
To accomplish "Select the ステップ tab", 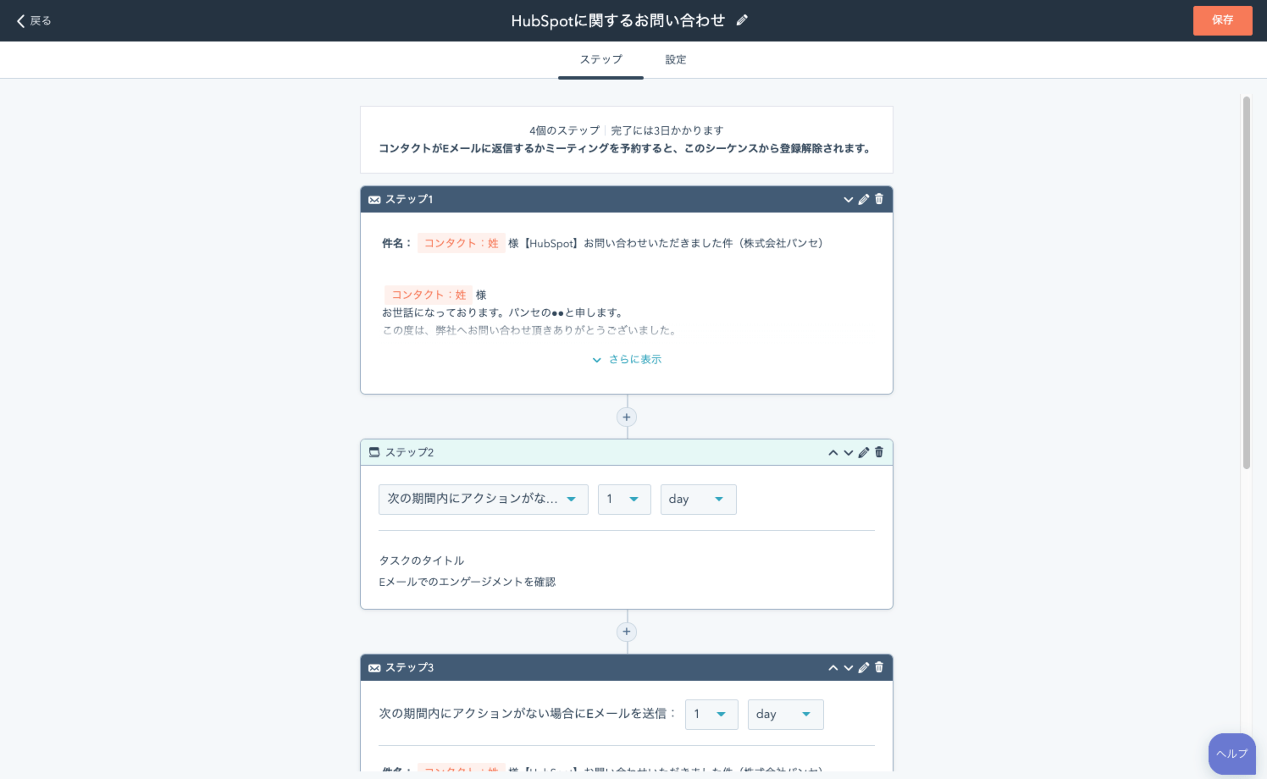I will pyautogui.click(x=600, y=60).
